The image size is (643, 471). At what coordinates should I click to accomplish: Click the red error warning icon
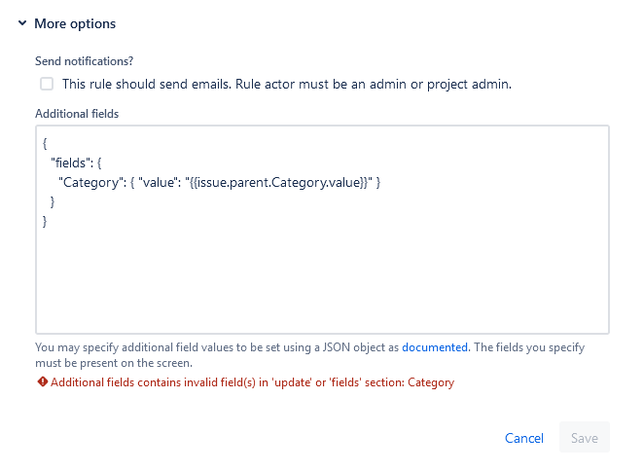[42, 382]
